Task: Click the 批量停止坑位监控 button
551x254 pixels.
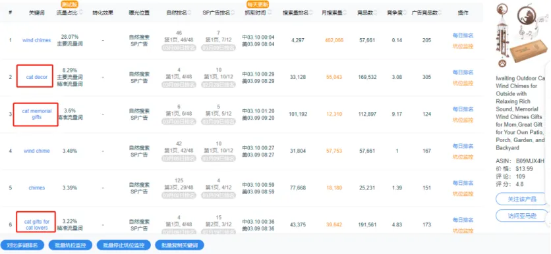Action: [x=124, y=245]
